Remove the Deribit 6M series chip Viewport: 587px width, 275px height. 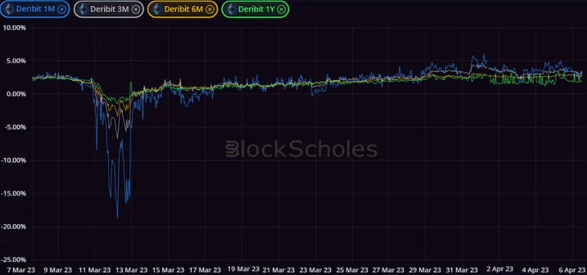(210, 10)
